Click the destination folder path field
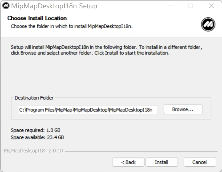 [x=88, y=110]
